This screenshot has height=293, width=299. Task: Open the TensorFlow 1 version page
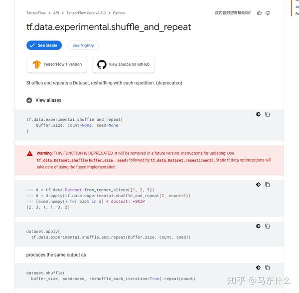[57, 64]
